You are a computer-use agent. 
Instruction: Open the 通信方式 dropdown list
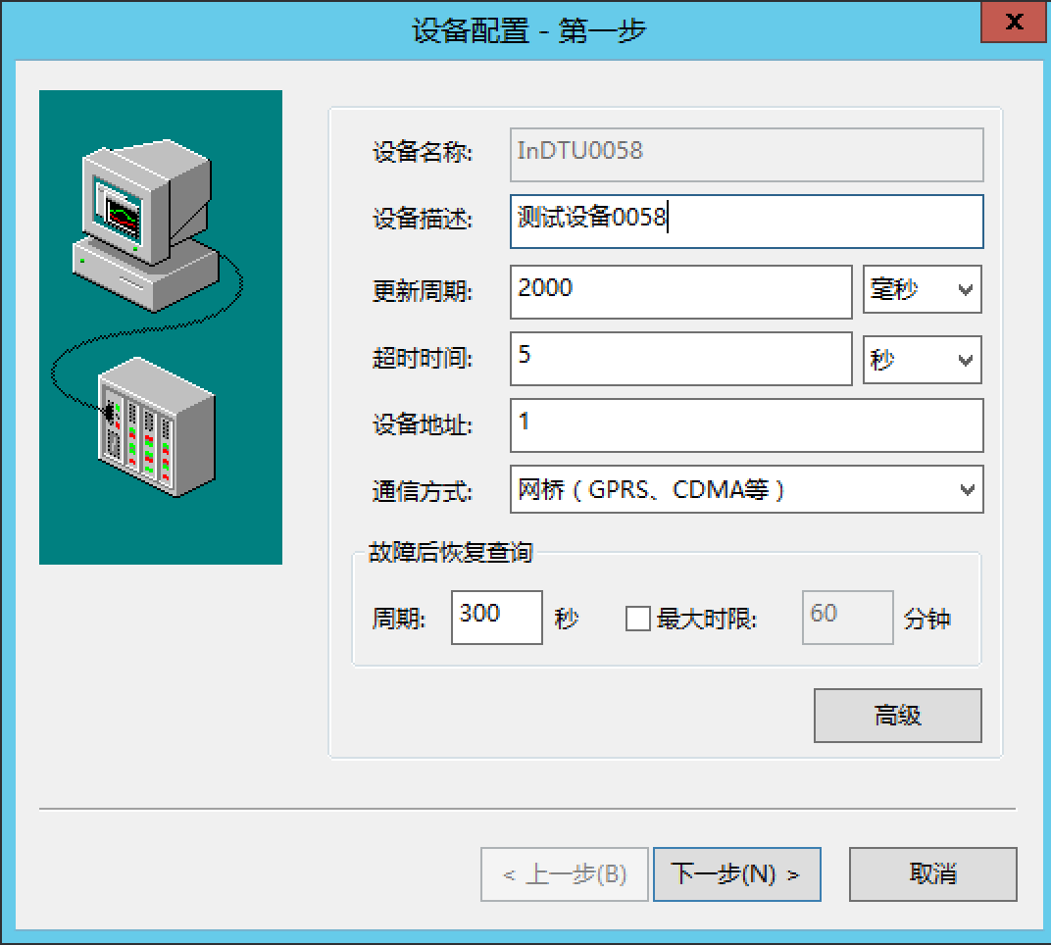tap(746, 489)
